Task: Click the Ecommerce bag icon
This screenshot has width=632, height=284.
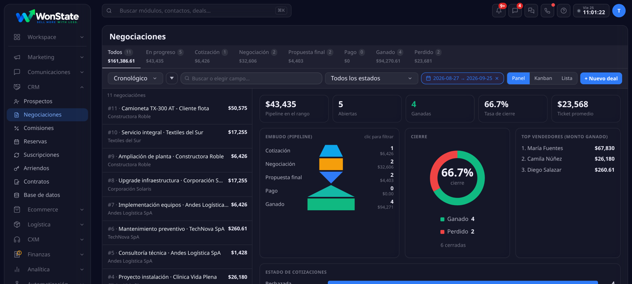Action: pyautogui.click(x=17, y=210)
